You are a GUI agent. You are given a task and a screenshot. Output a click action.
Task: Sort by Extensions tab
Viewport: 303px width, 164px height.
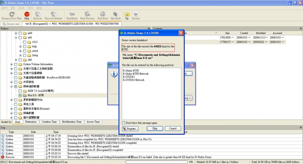pos(31,122)
